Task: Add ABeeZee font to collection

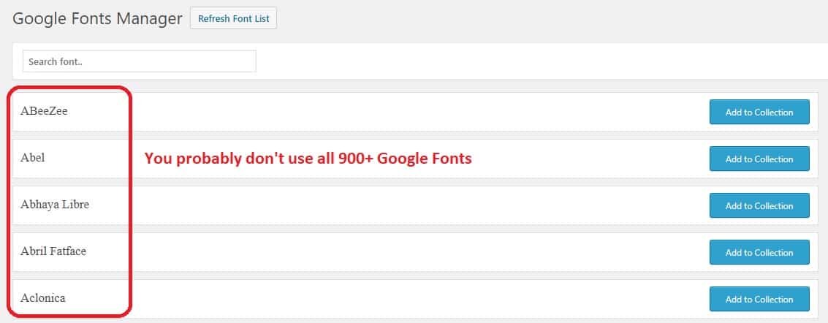Action: (x=759, y=112)
